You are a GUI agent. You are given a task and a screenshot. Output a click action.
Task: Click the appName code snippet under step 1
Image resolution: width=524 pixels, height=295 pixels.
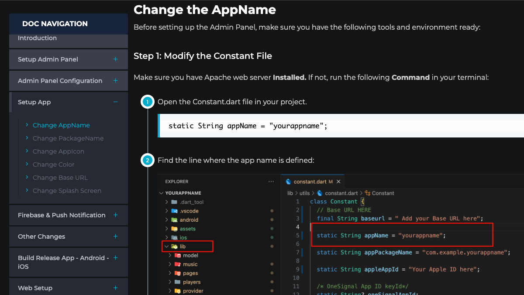[341, 126]
